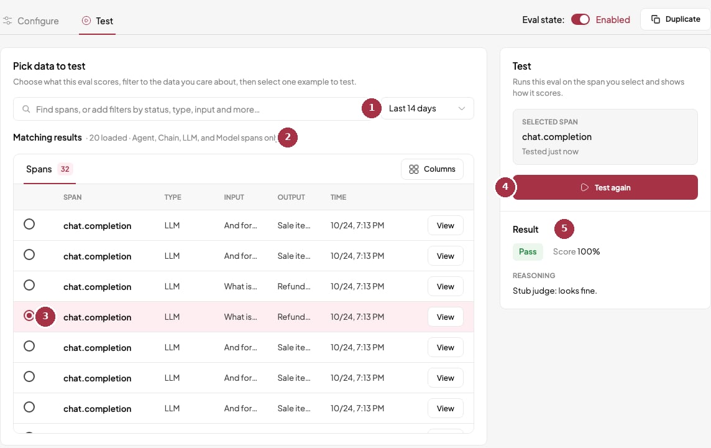Select the Spans 32 tab
This screenshot has width=711, height=448.
[x=50, y=169]
